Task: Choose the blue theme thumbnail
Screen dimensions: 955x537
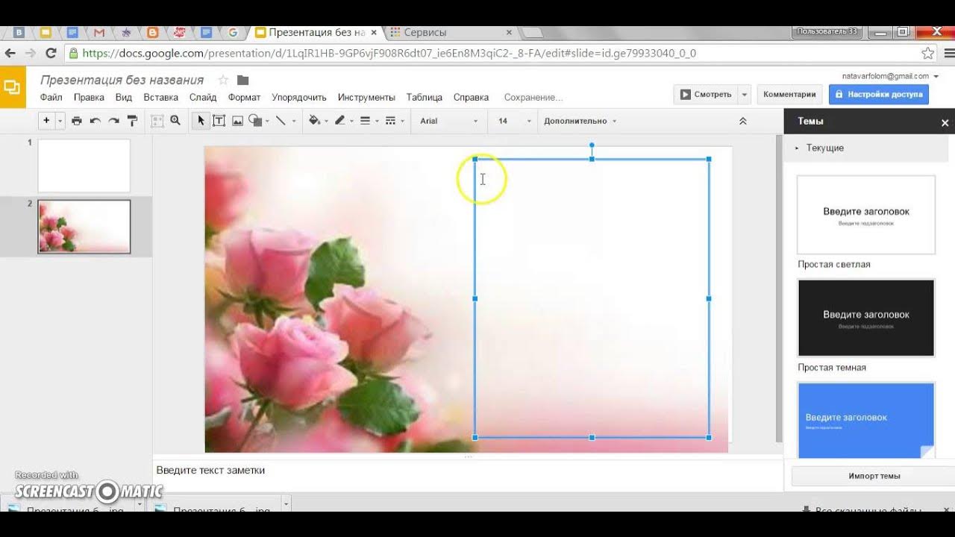Action: [x=865, y=420]
